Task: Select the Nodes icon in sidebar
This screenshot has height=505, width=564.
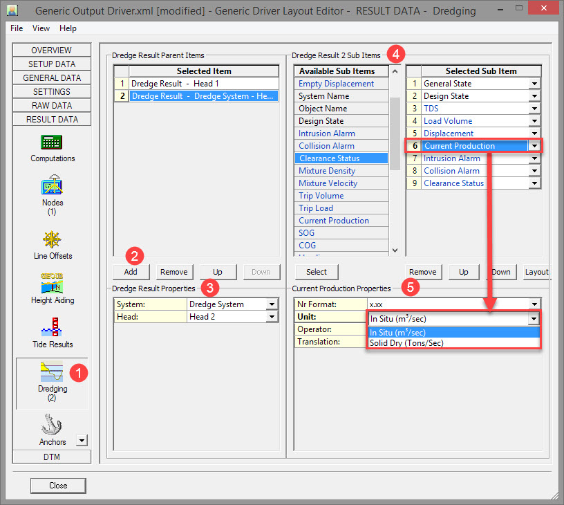Action: pyautogui.click(x=53, y=187)
